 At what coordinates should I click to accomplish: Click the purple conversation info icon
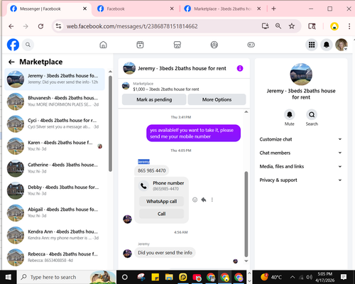240,68
